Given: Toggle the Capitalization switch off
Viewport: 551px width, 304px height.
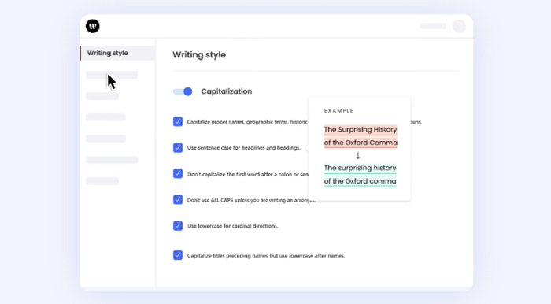Looking at the screenshot, I should click(x=183, y=91).
